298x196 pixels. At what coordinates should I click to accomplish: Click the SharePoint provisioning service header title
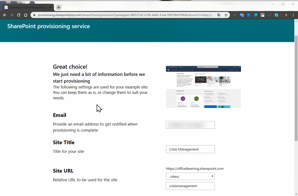pyautogui.click(x=48, y=26)
